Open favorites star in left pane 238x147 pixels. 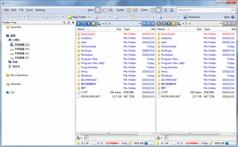point(94,23)
